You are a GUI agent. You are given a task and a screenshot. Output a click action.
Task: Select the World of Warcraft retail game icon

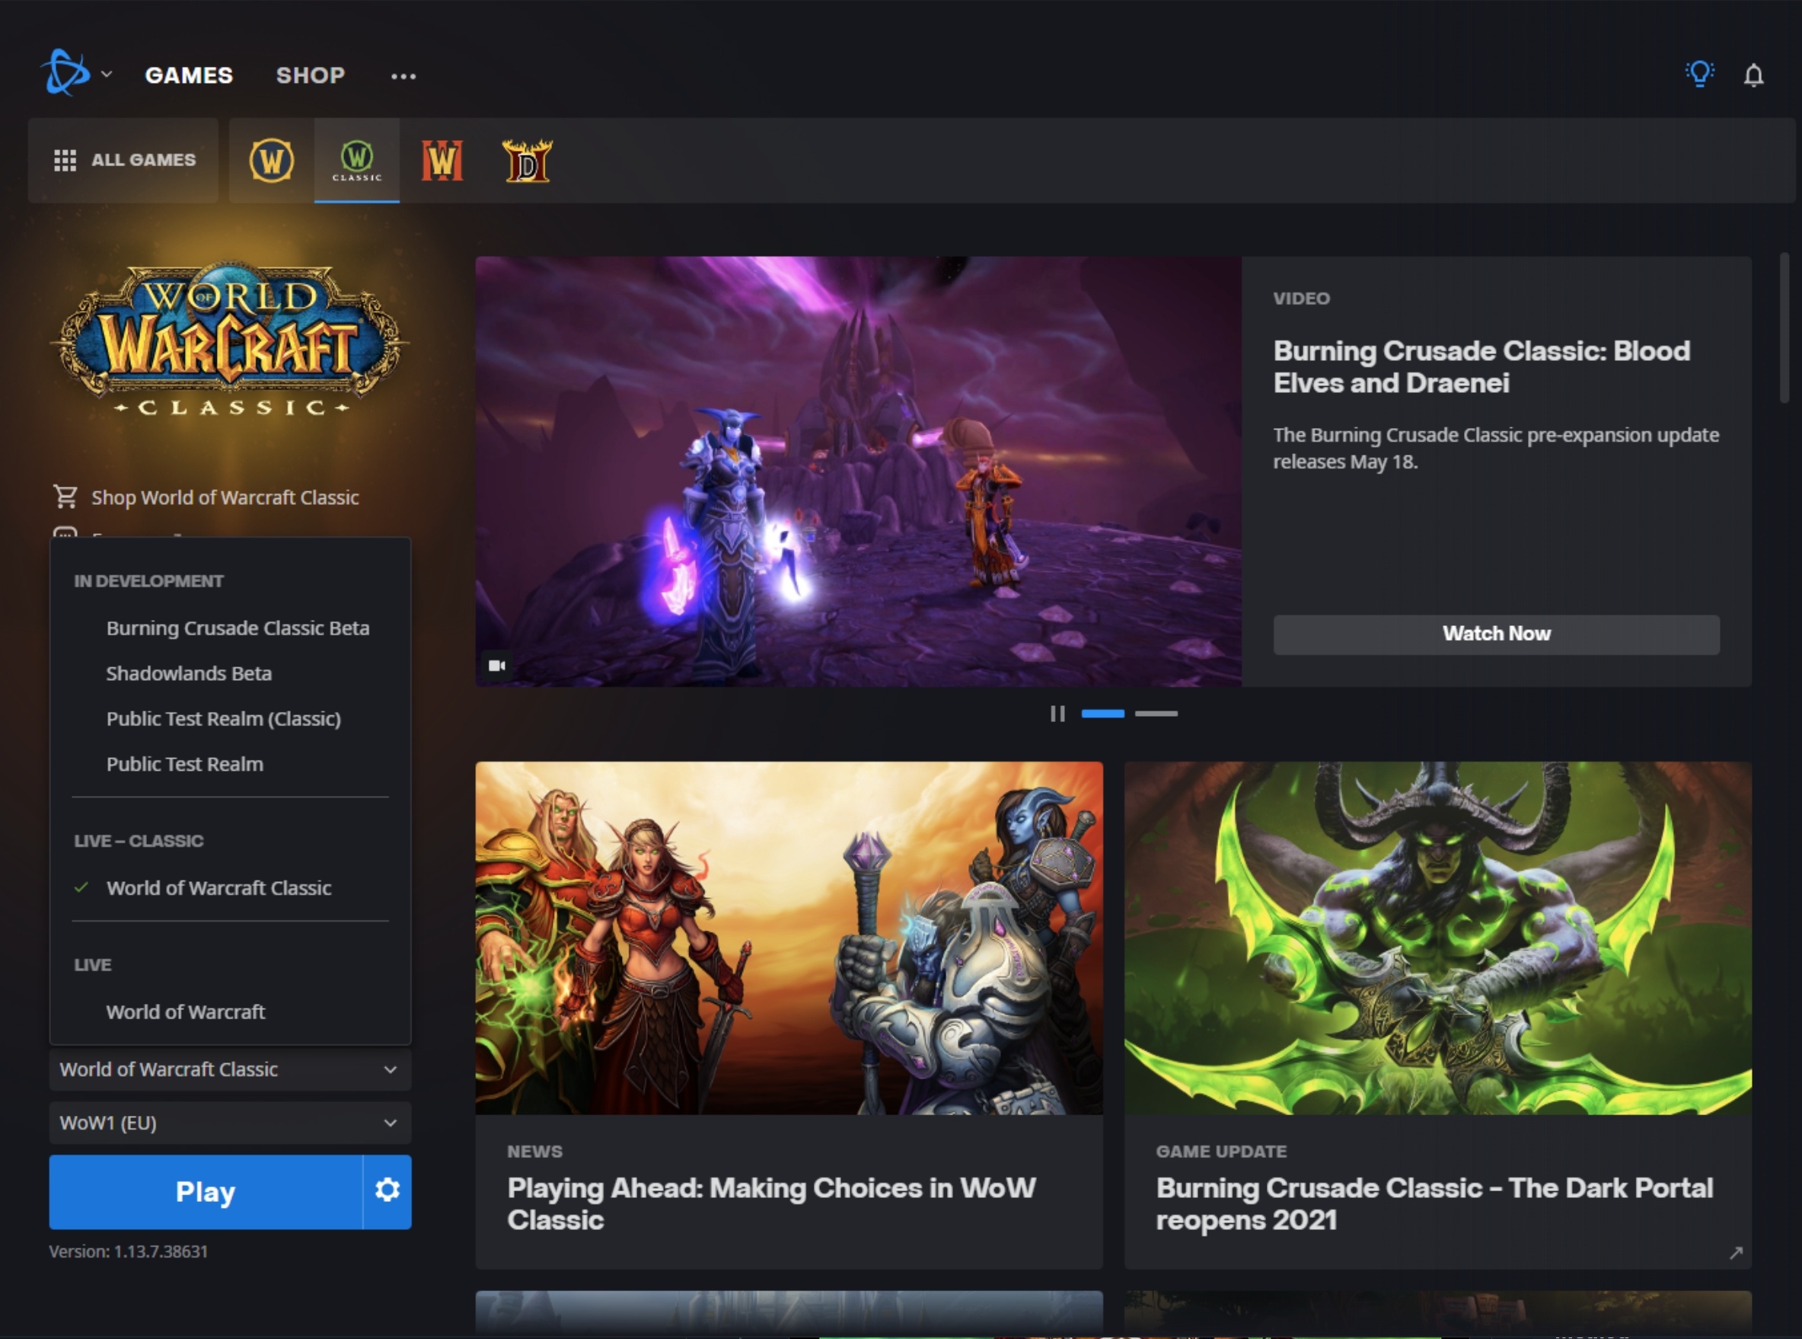coord(270,160)
